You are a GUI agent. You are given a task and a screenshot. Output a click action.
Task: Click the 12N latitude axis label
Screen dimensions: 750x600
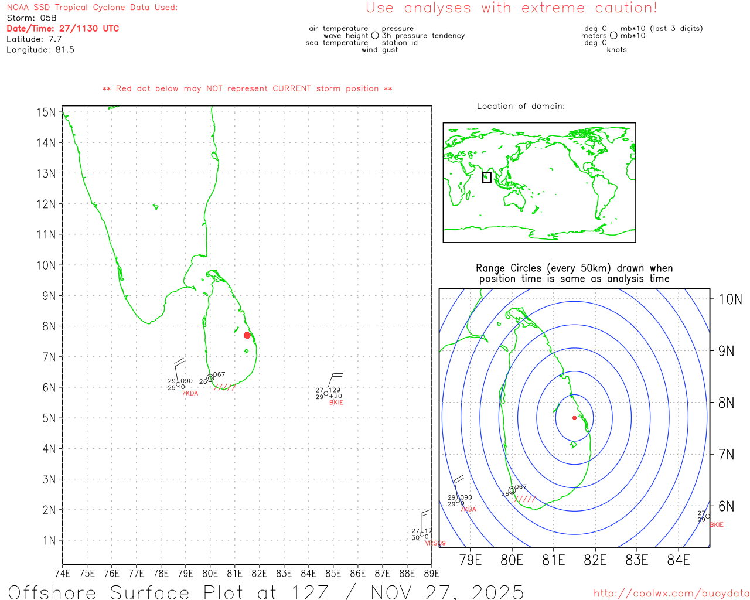point(46,204)
